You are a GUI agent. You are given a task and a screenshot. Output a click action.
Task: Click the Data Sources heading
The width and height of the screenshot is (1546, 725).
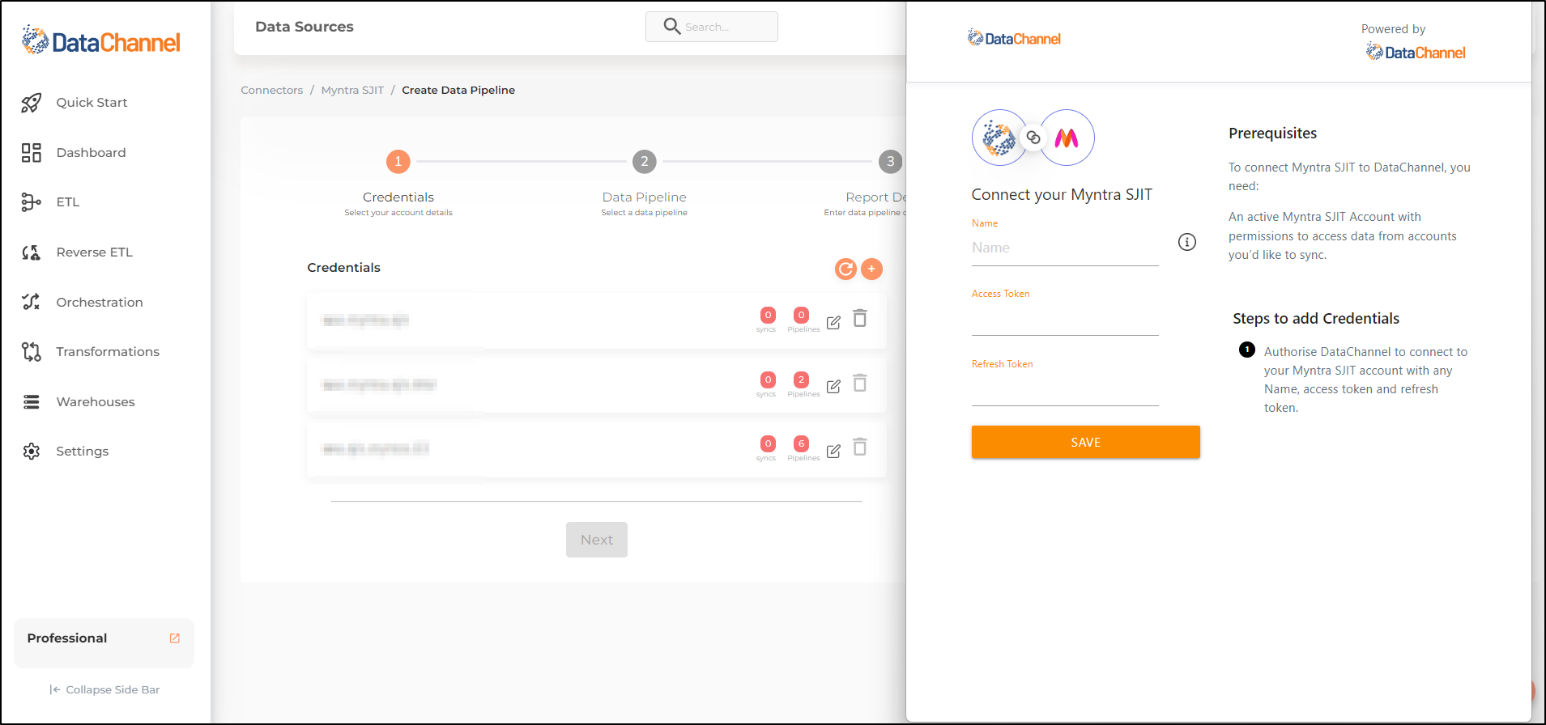(x=305, y=27)
